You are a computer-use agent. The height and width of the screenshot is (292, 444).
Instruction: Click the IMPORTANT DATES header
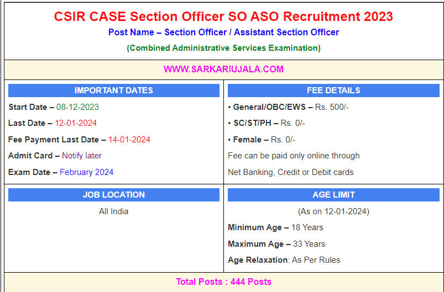coord(114,91)
